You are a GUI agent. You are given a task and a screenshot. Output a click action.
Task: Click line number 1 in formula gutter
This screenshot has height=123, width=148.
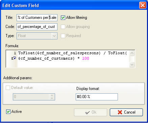(x=15, y=53)
